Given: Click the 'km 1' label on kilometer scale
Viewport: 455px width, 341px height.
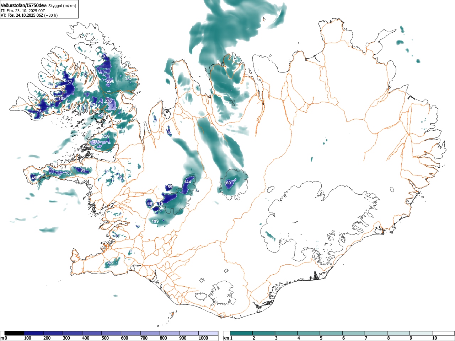Looking at the screenshot, I should (228, 338).
